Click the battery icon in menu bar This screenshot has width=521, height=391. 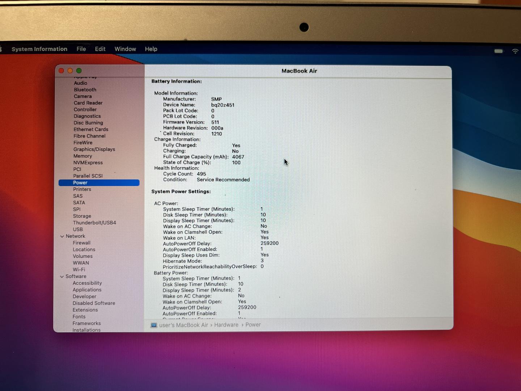click(499, 51)
